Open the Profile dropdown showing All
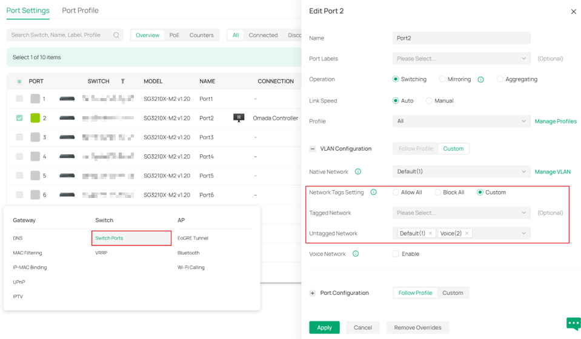 click(461, 121)
